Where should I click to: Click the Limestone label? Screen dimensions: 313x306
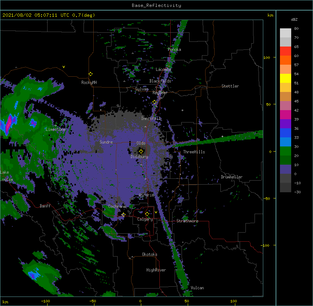click(56, 129)
